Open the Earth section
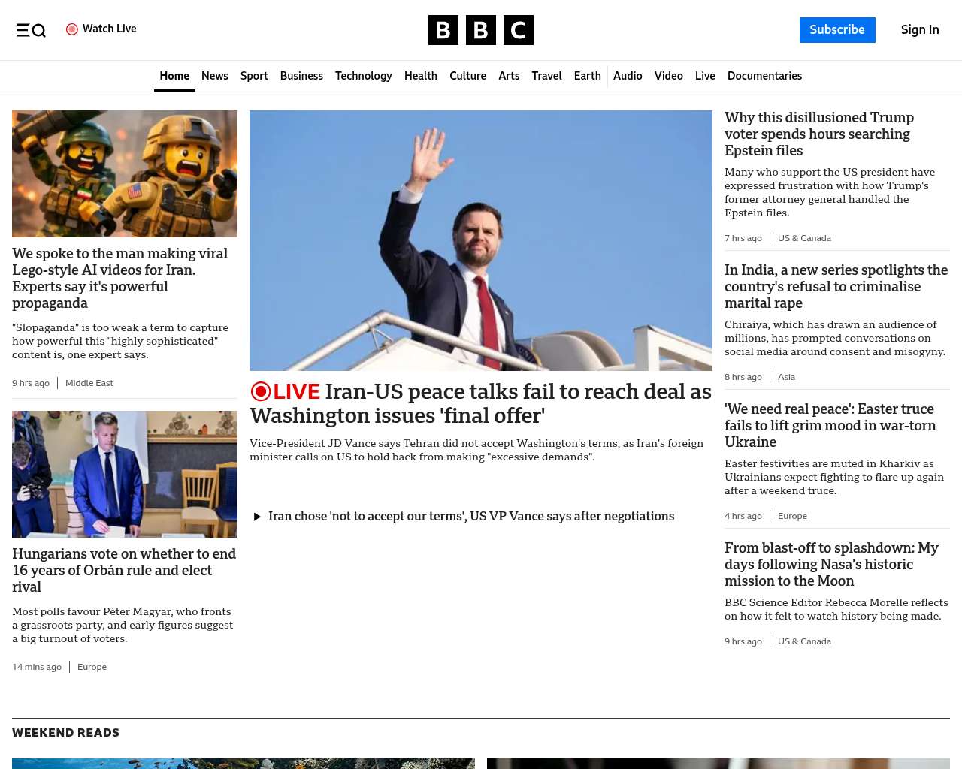 pos(587,76)
